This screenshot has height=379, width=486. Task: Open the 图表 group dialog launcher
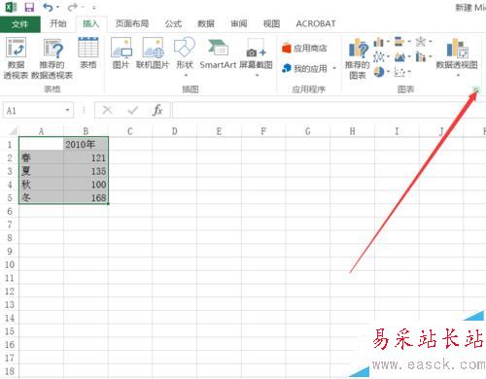(x=475, y=89)
